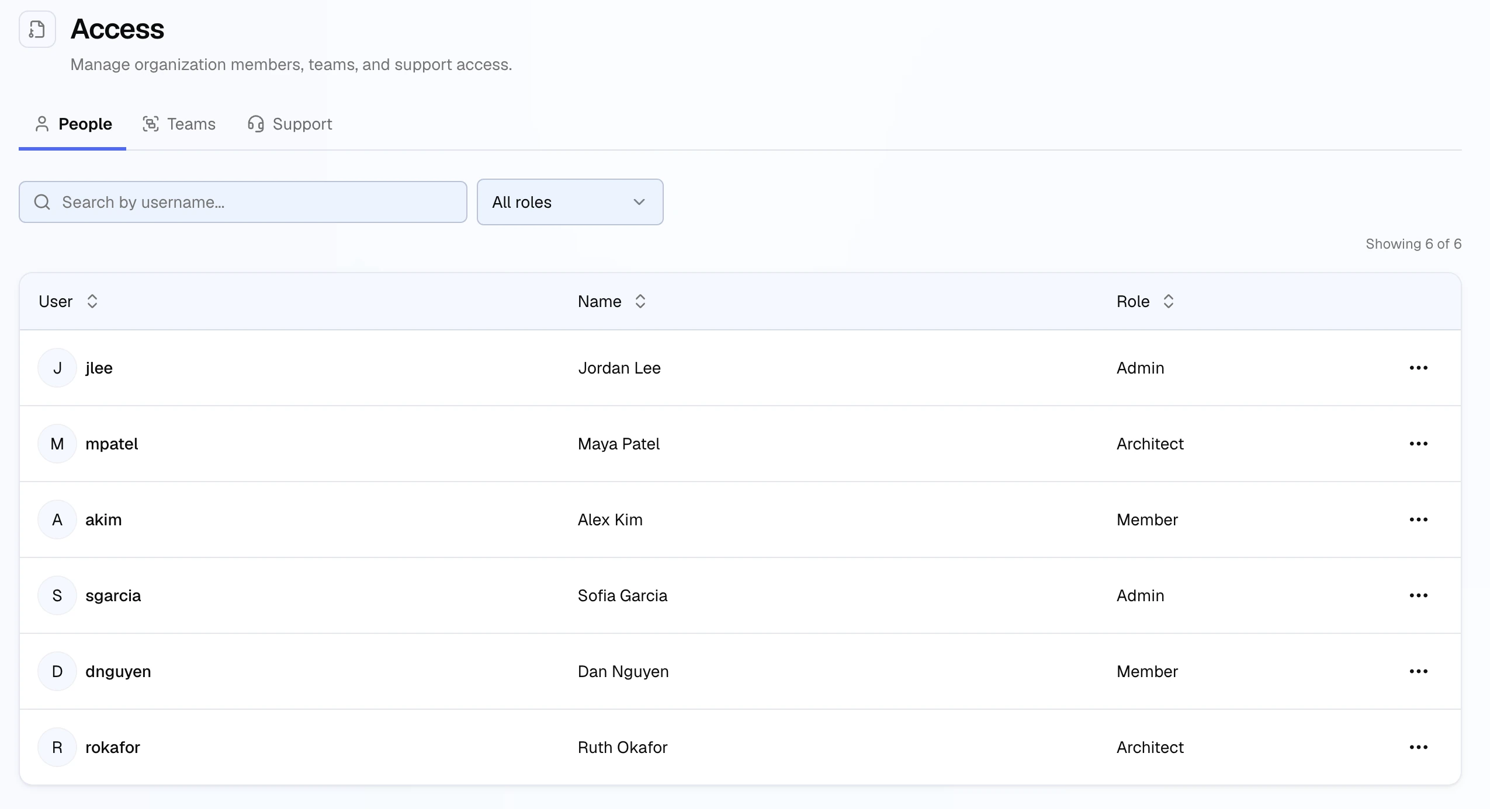Sort table by User column
This screenshot has height=809, width=1490.
point(68,301)
